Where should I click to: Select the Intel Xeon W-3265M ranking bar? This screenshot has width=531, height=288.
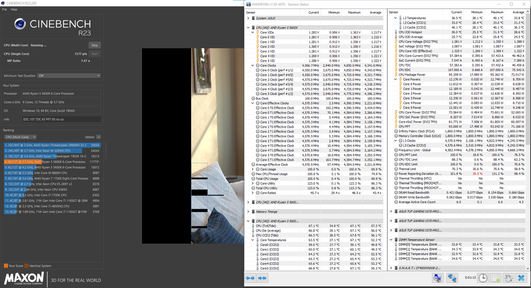(x=53, y=151)
